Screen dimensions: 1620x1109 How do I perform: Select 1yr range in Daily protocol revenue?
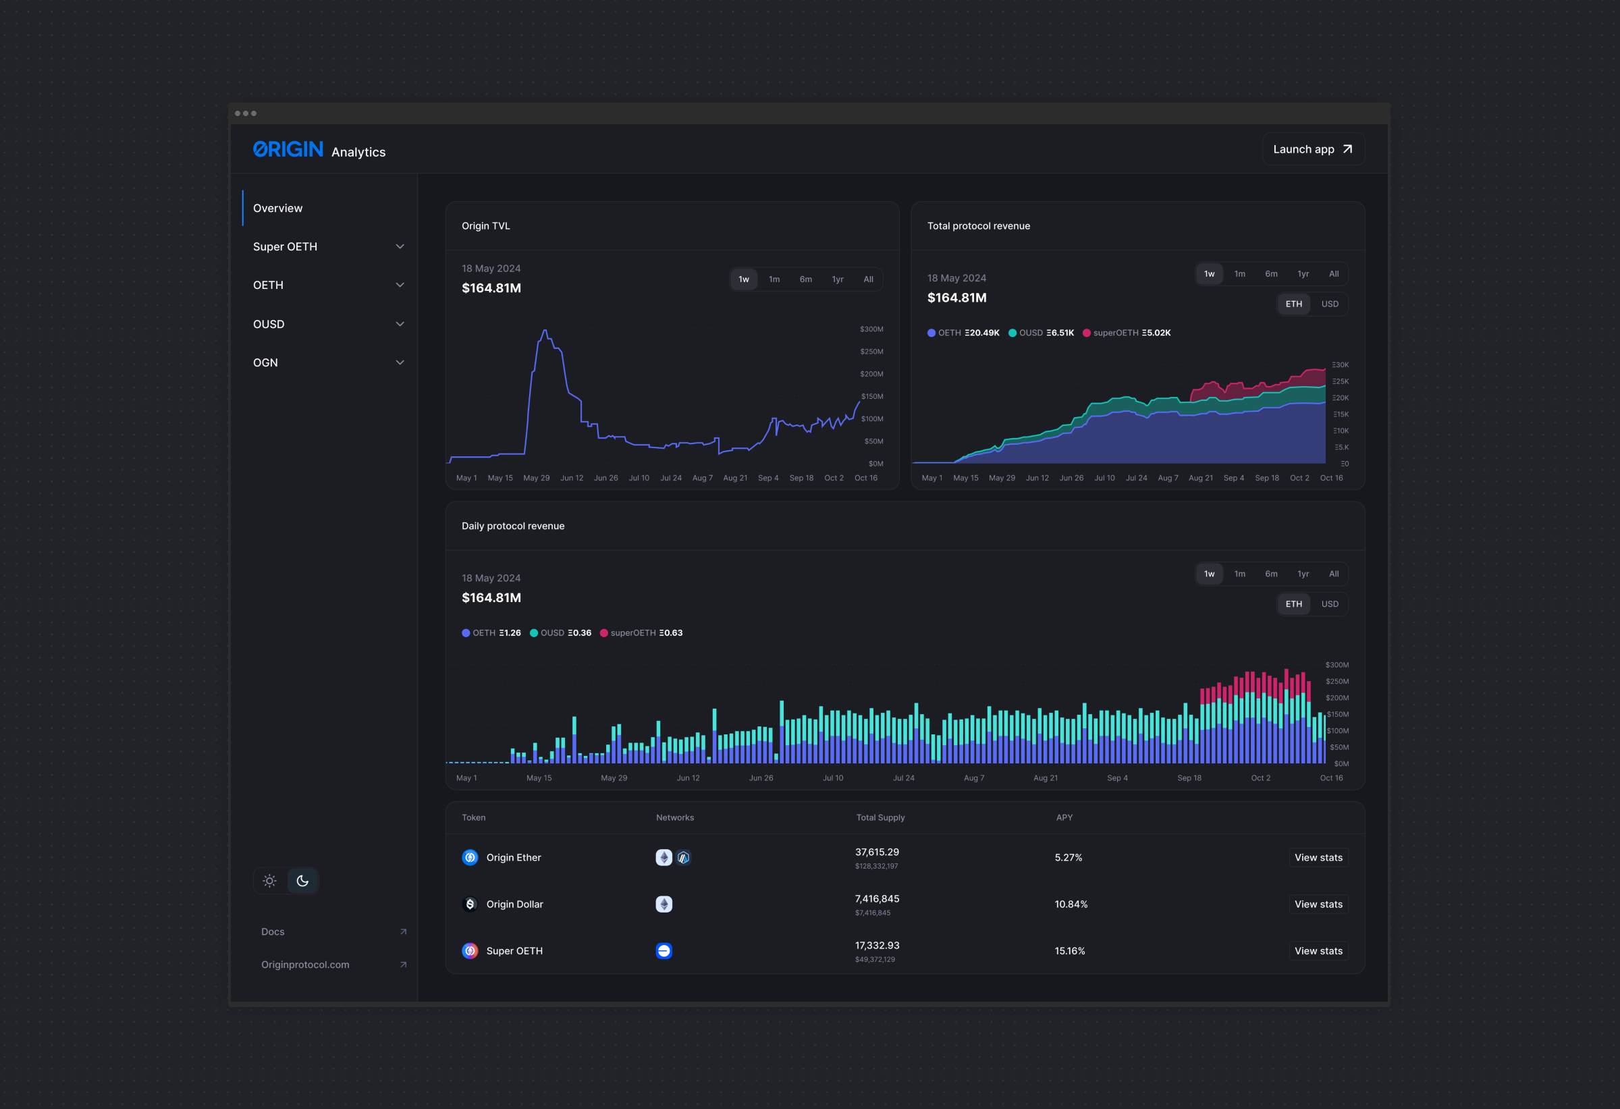(x=1303, y=574)
